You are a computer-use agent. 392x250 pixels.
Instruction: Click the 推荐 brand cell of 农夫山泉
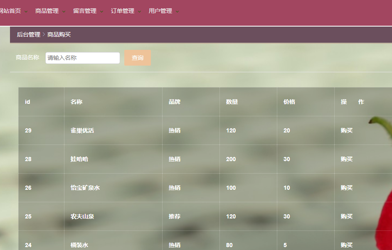(175, 216)
